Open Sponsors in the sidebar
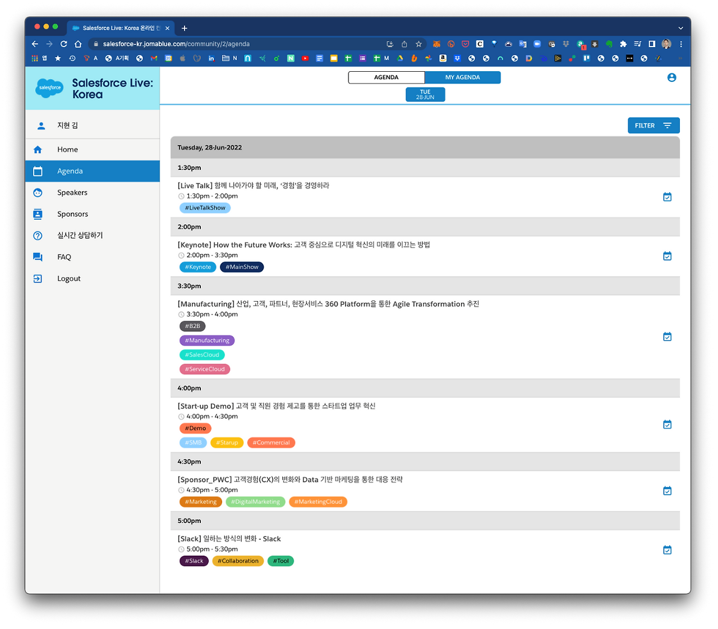This screenshot has height=629, width=718. (93, 214)
